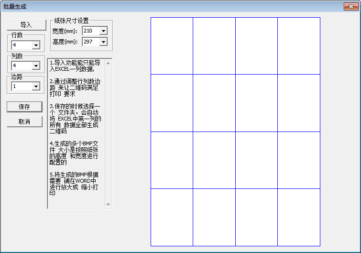Select the height field showing 297
Screen dimensions: 361x253
[90, 42]
